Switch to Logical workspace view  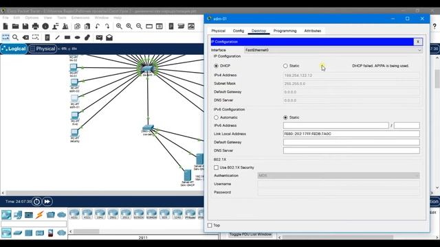pos(14,49)
